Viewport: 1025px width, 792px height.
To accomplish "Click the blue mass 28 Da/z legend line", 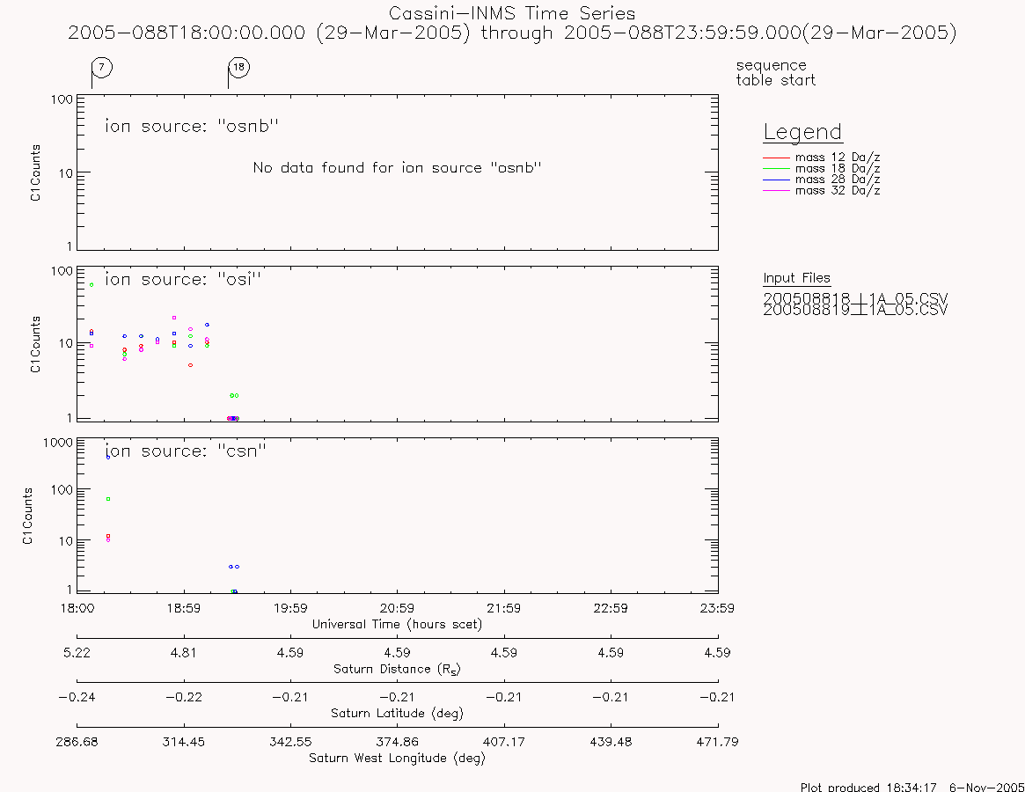I will tap(777, 180).
